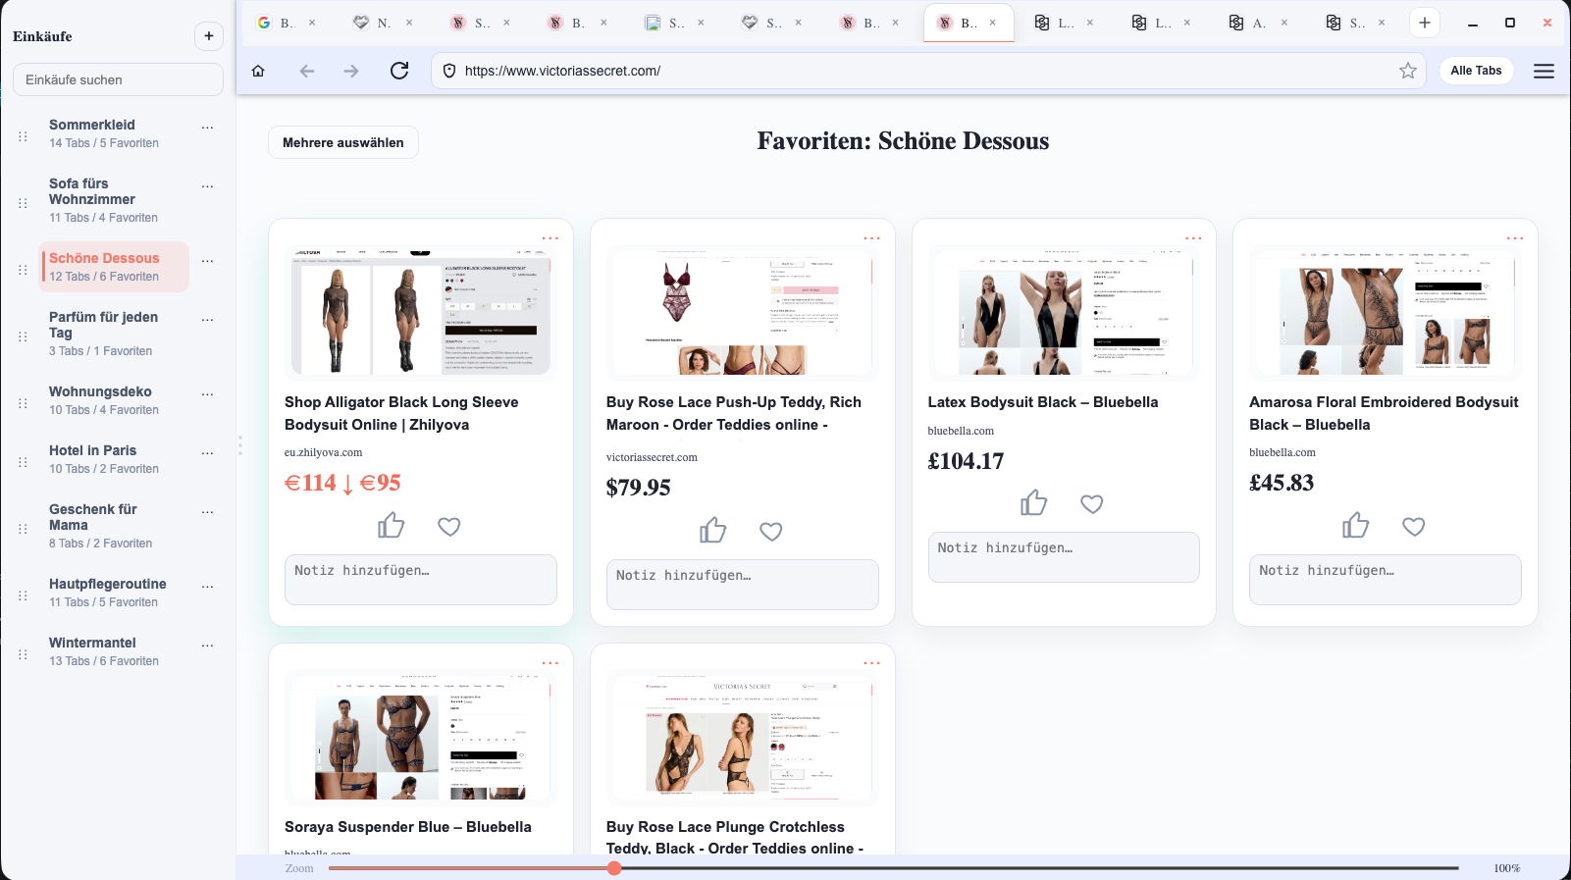Open the browser hamburger menu

pos(1544,71)
